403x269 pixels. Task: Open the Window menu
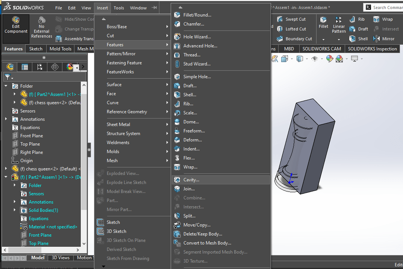click(138, 8)
